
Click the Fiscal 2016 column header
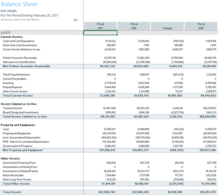click(134, 26)
